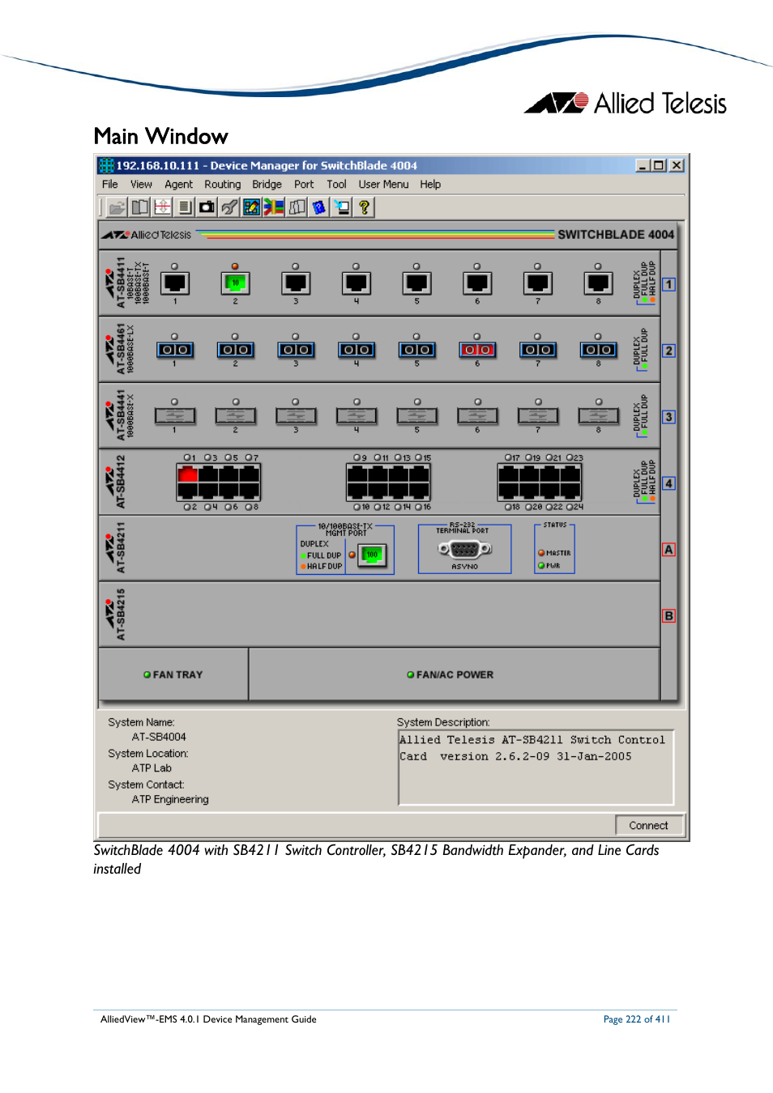Click slot number 1 label
Image resolution: width=773 pixels, height=1093 pixels.
click(x=668, y=284)
